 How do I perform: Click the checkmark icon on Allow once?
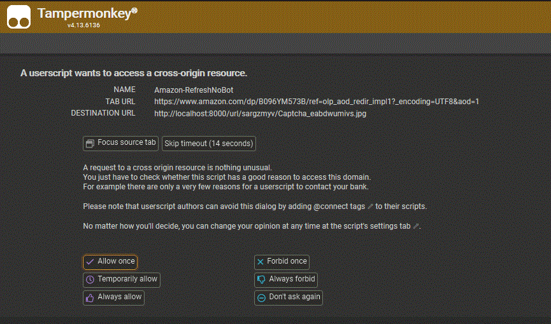90,262
